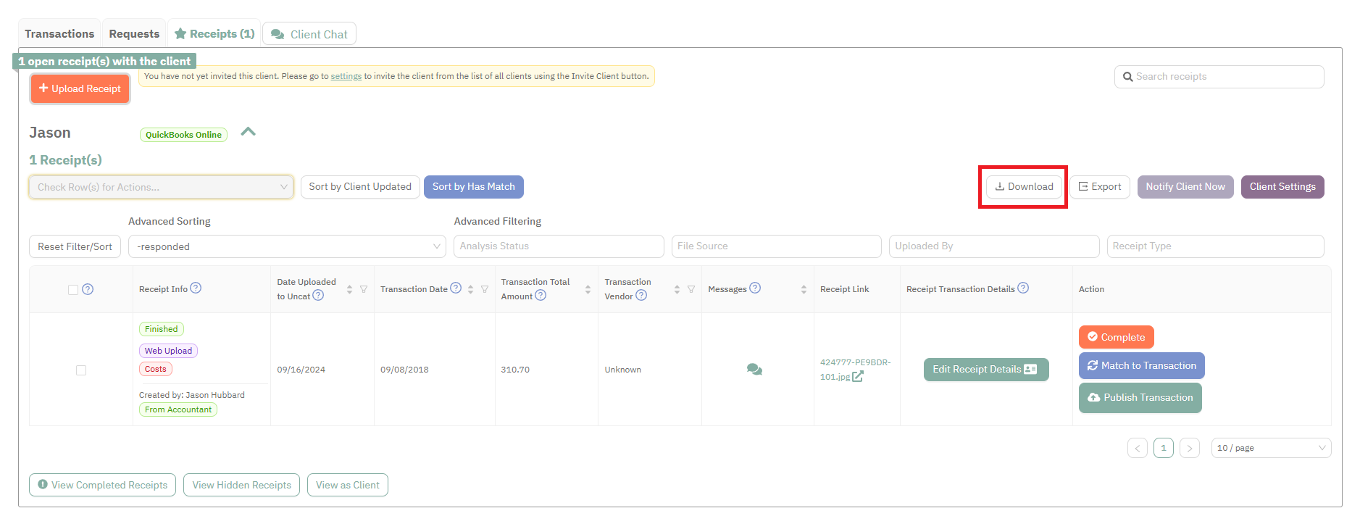
Task: Click help icon next to Receipt Transaction Details
Action: tap(1023, 288)
